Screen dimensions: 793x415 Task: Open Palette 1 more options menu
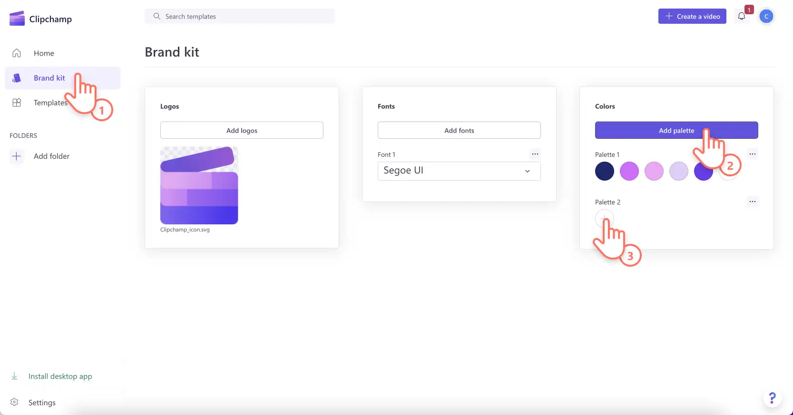753,154
